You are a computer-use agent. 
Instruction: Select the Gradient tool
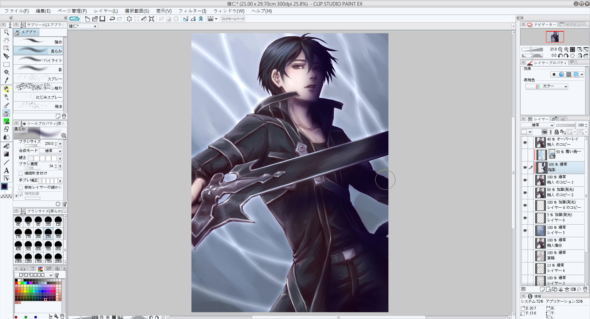pyautogui.click(x=6, y=154)
